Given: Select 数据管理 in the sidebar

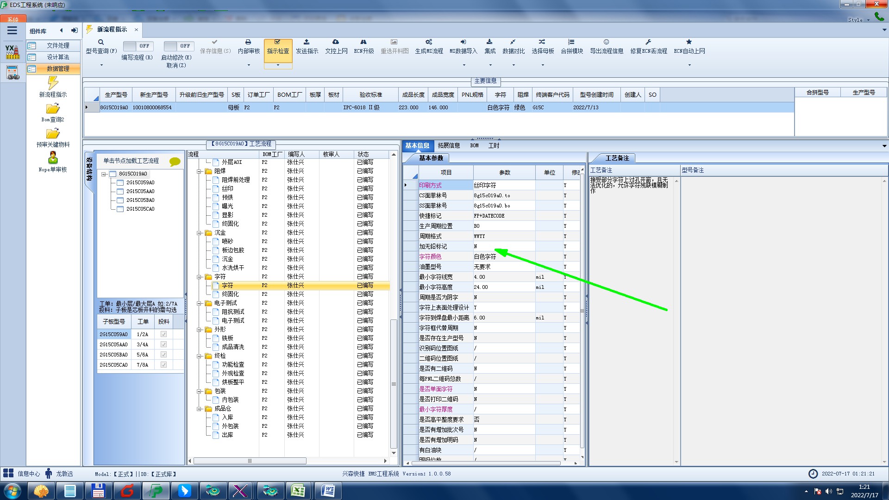Looking at the screenshot, I should click(58, 69).
